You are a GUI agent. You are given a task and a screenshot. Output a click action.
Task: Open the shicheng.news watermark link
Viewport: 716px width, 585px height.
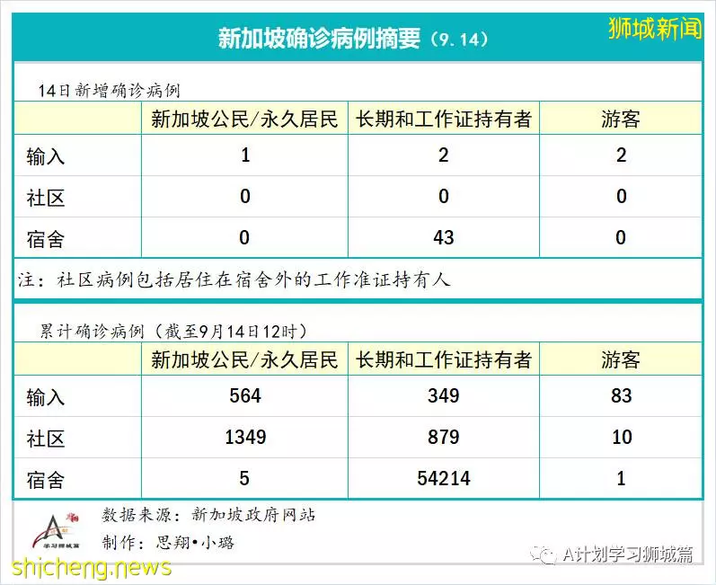(x=92, y=567)
